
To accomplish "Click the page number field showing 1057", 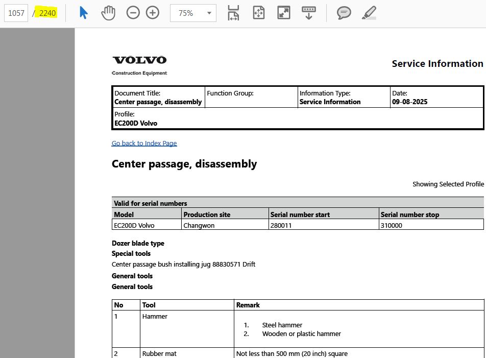I will point(16,13).
